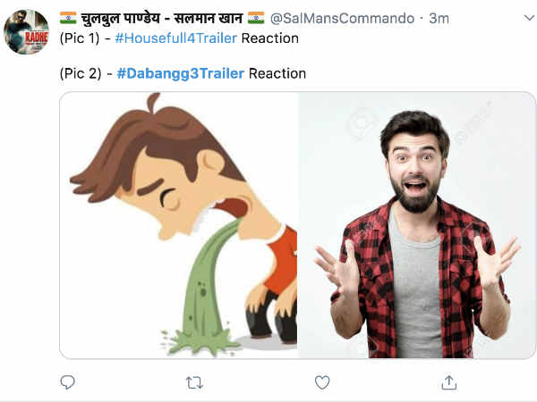Screen dimensions: 537x402
Task: Like the tweet with the heart icon
Action: coord(322,382)
